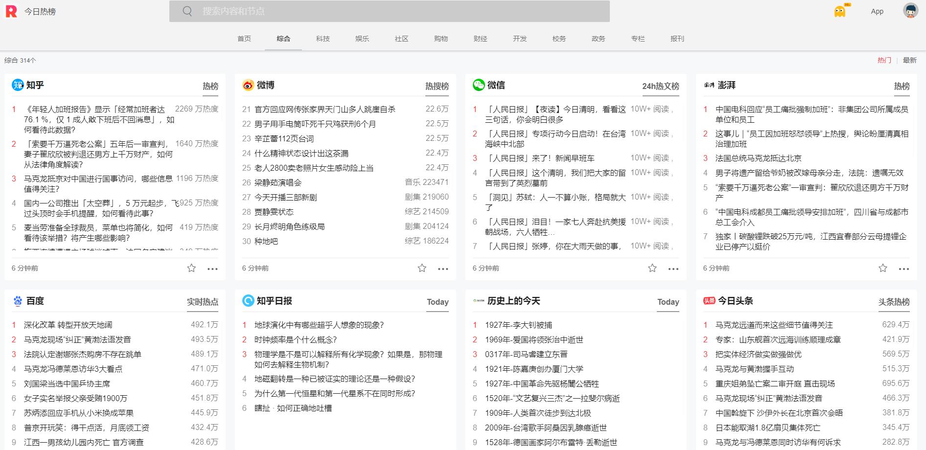The image size is (926, 450).
Task: Star the 知乎 card as favorite
Action: tap(191, 268)
